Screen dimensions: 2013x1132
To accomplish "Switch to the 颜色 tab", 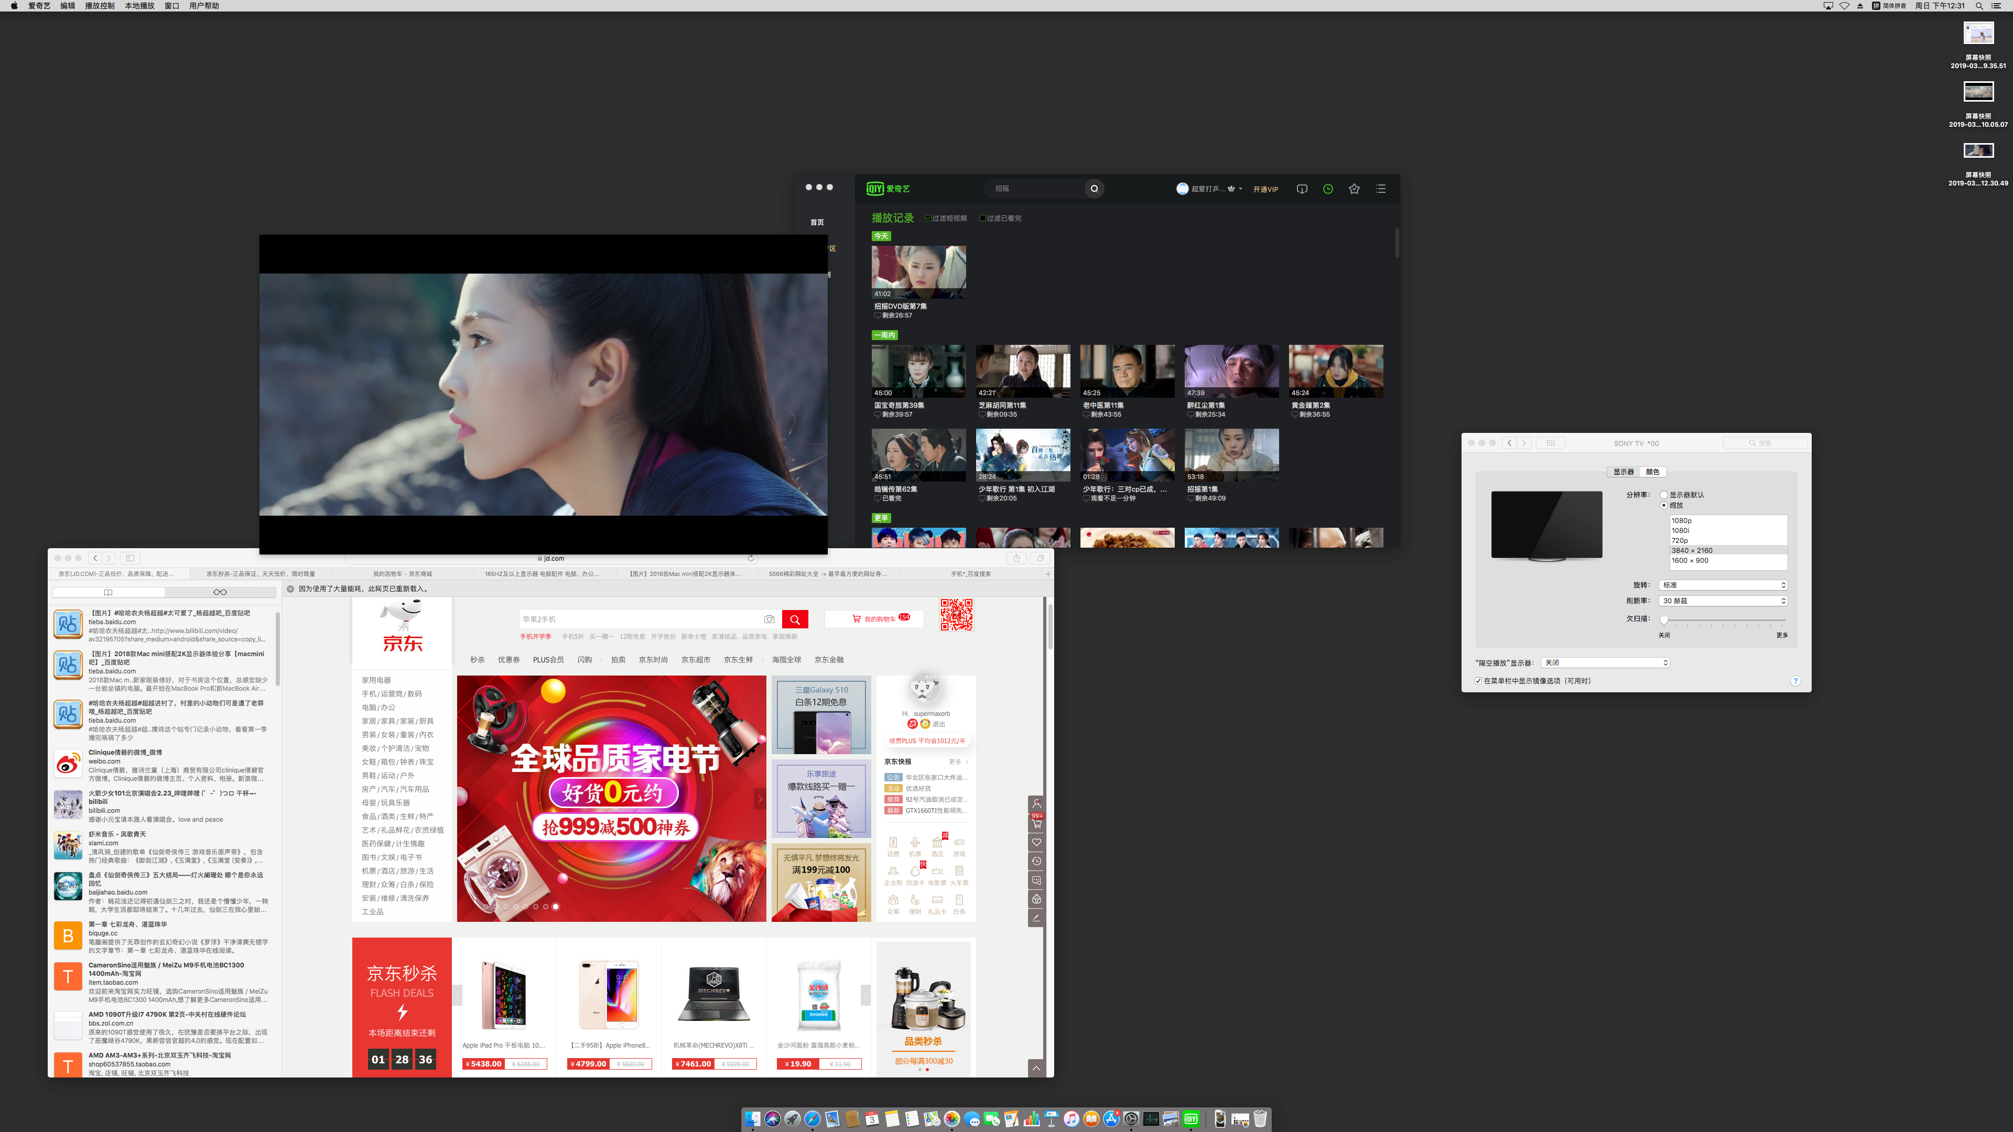I will pyautogui.click(x=1653, y=472).
